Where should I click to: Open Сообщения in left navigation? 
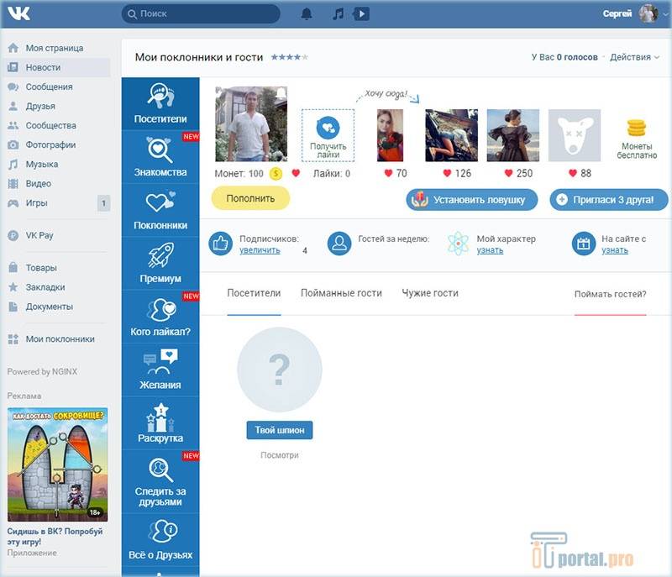[x=49, y=87]
